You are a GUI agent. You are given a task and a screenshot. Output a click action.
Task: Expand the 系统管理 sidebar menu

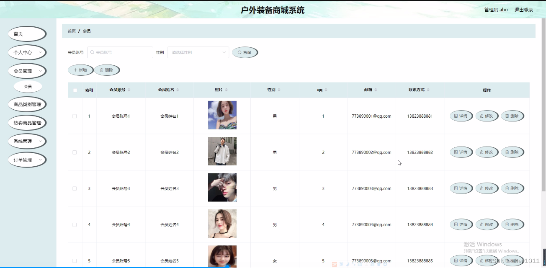27,141
